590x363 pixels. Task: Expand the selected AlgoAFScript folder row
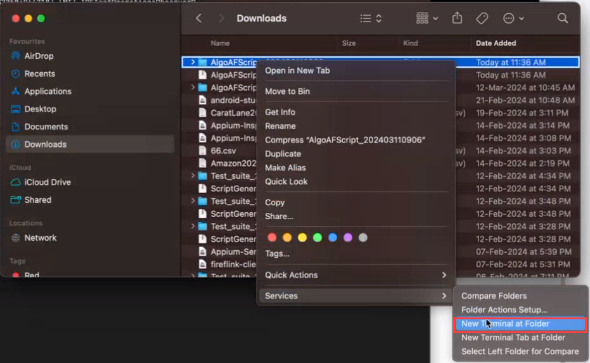point(193,62)
